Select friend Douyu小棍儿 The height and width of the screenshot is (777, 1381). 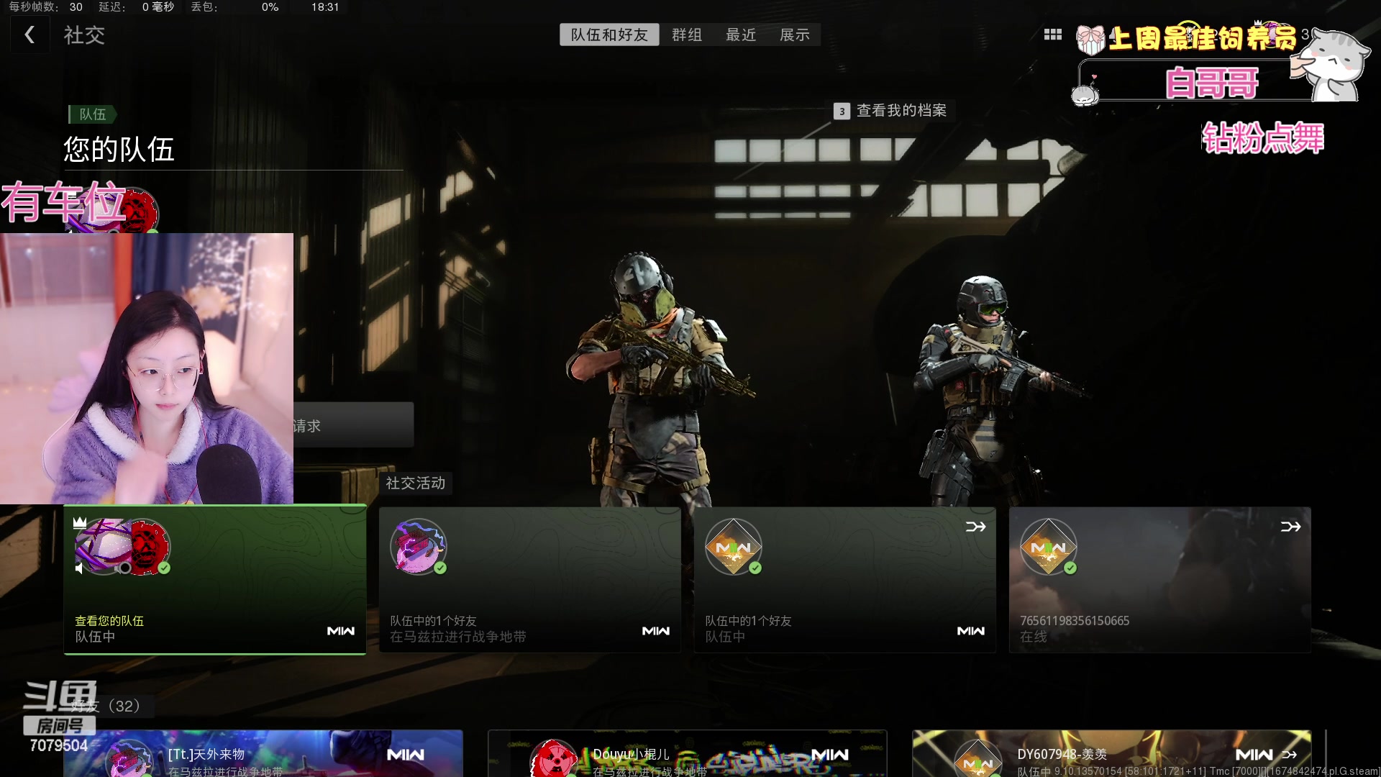click(687, 753)
